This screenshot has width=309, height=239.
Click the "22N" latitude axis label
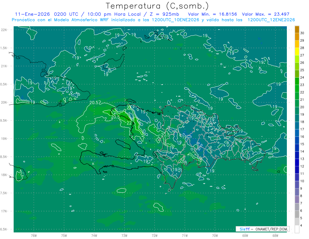click(4, 30)
